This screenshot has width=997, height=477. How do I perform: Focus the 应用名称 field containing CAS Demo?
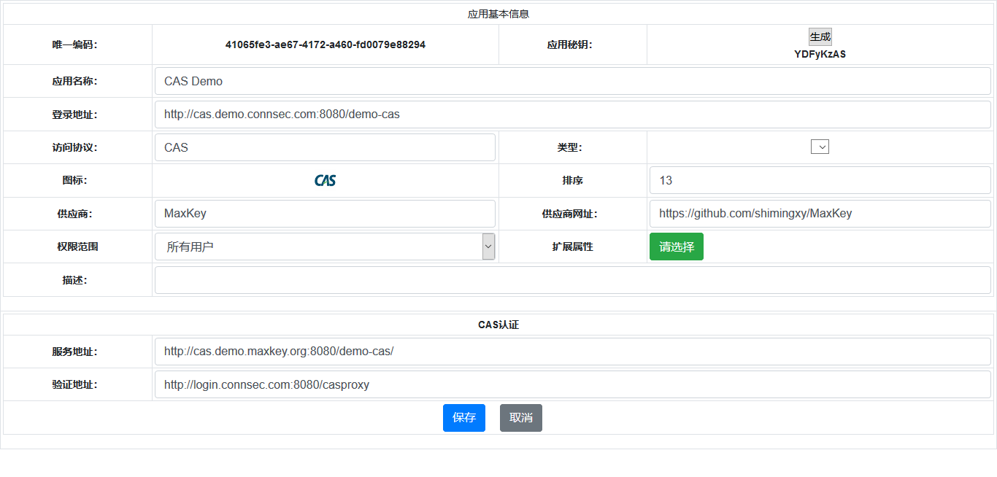point(572,81)
